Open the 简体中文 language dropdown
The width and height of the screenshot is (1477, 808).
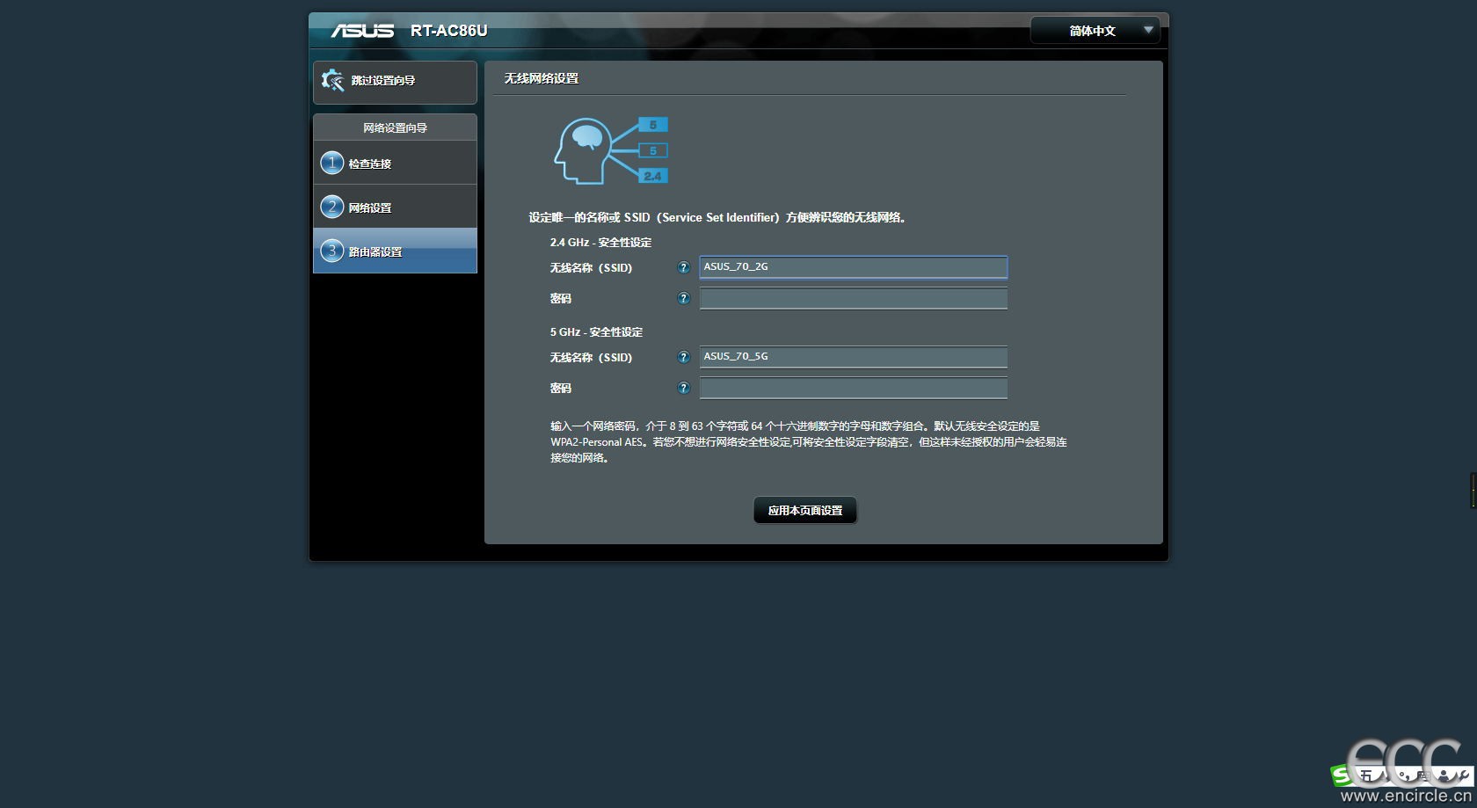1093,31
